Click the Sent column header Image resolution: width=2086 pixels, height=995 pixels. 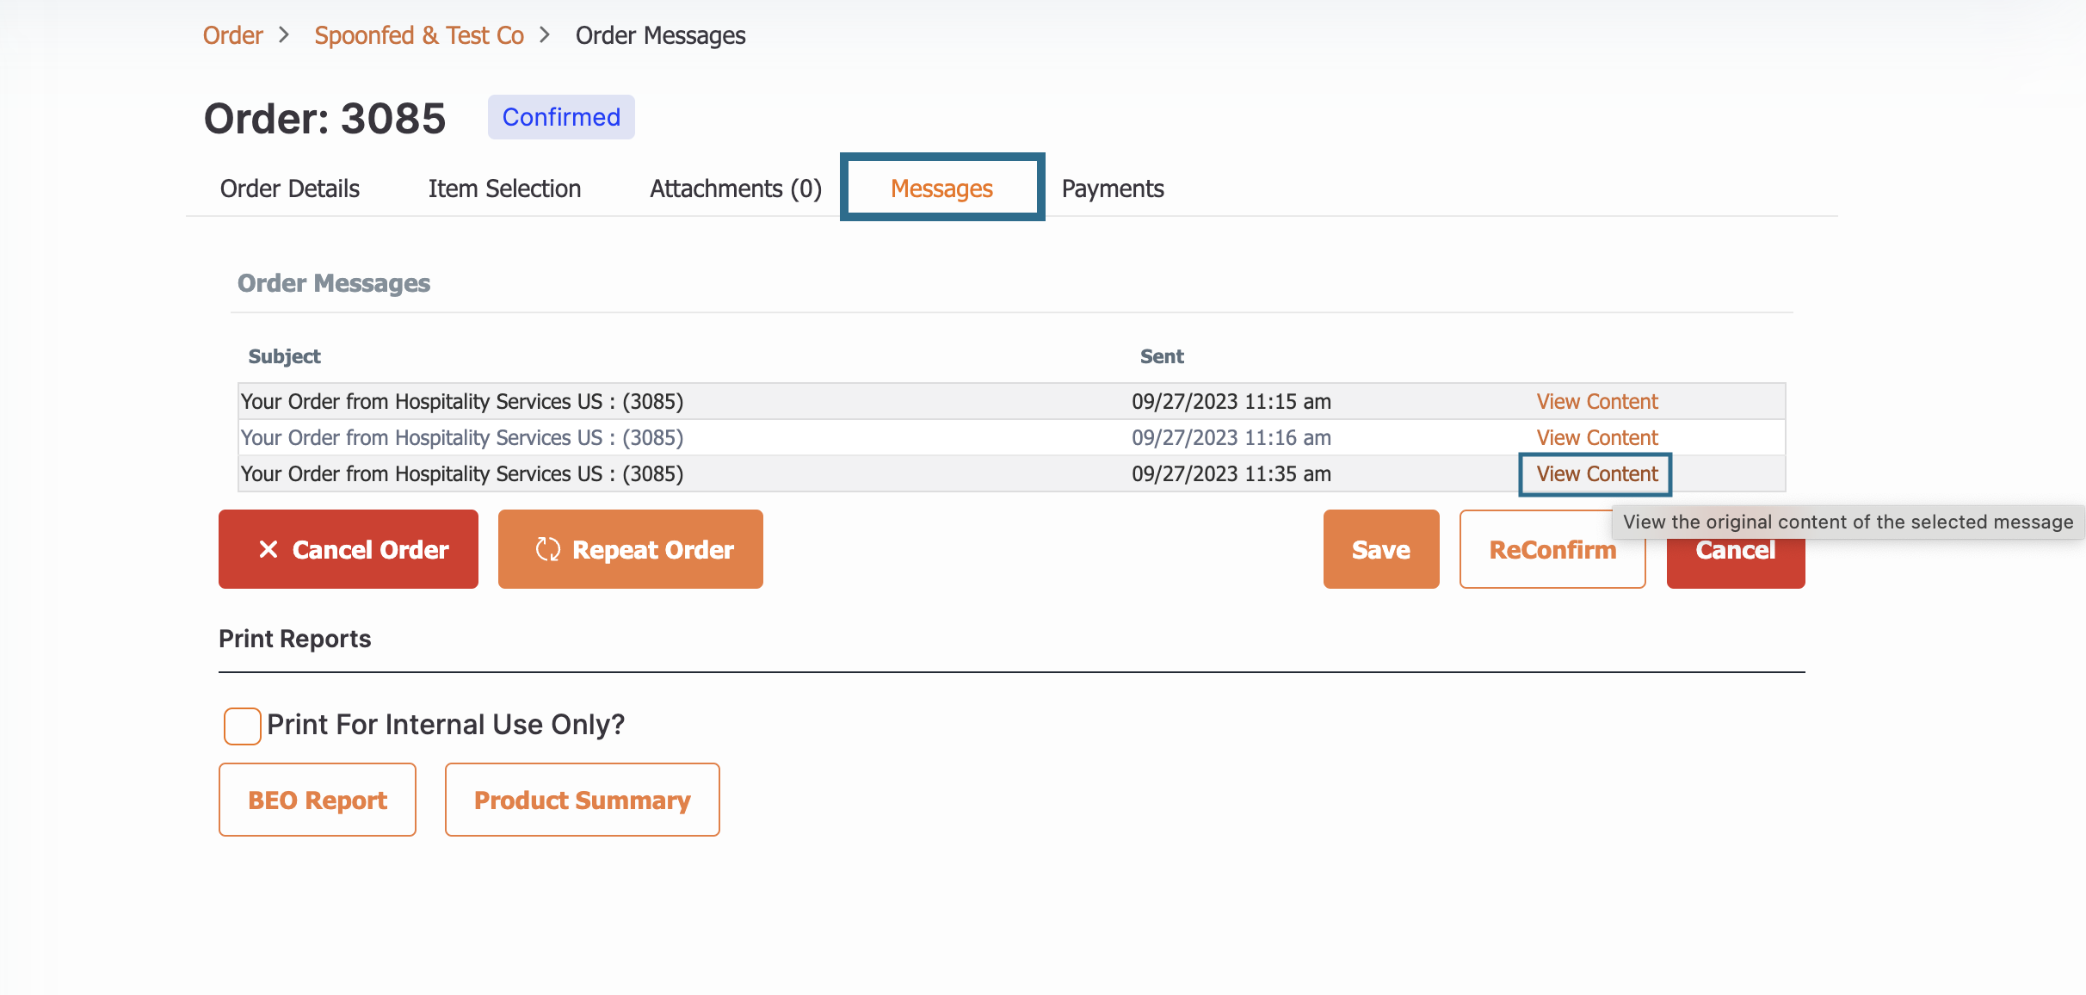point(1162,356)
